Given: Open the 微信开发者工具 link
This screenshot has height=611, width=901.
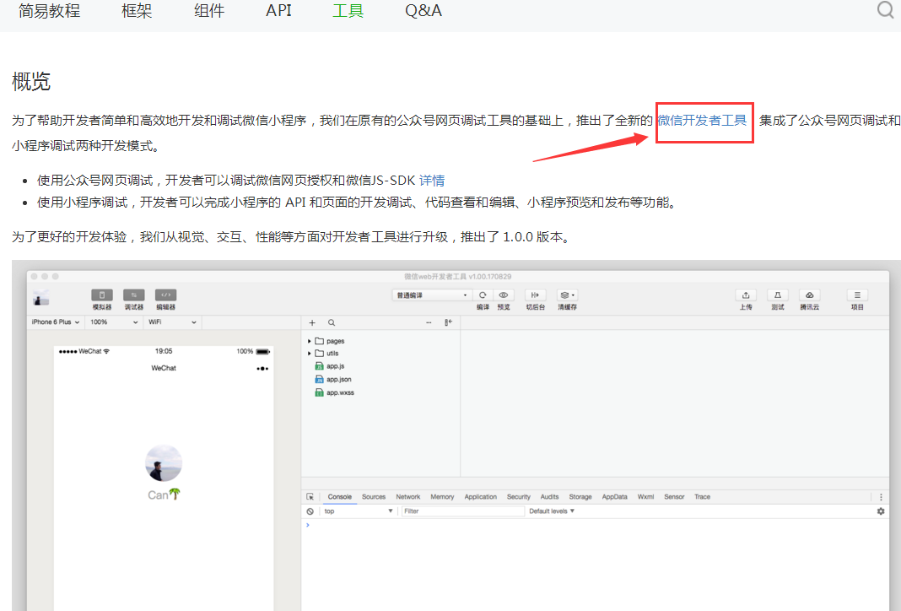Looking at the screenshot, I should (x=702, y=121).
